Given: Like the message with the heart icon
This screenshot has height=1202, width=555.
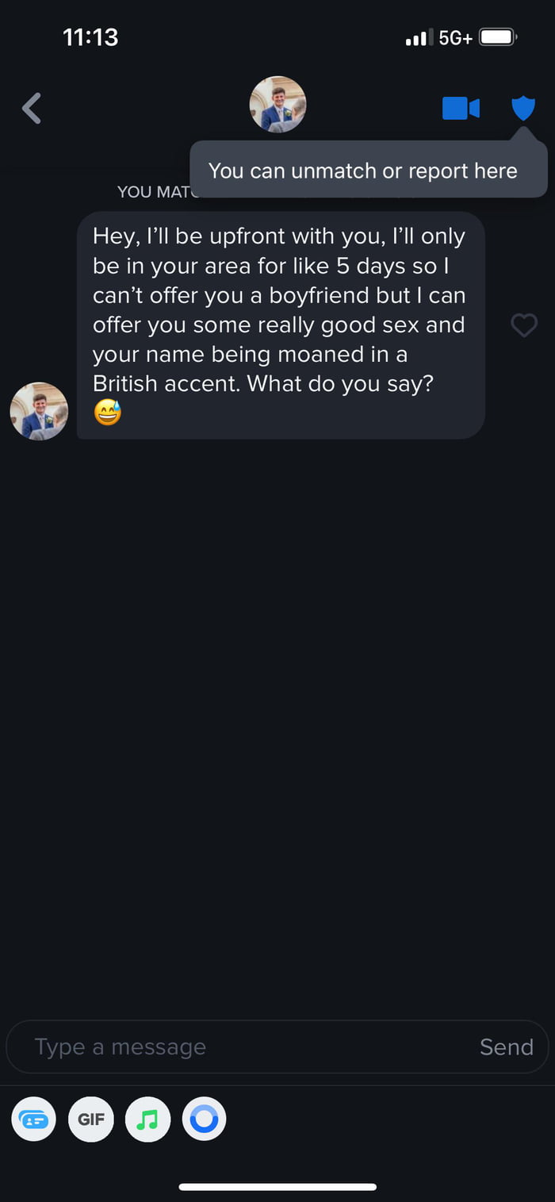Looking at the screenshot, I should [523, 325].
